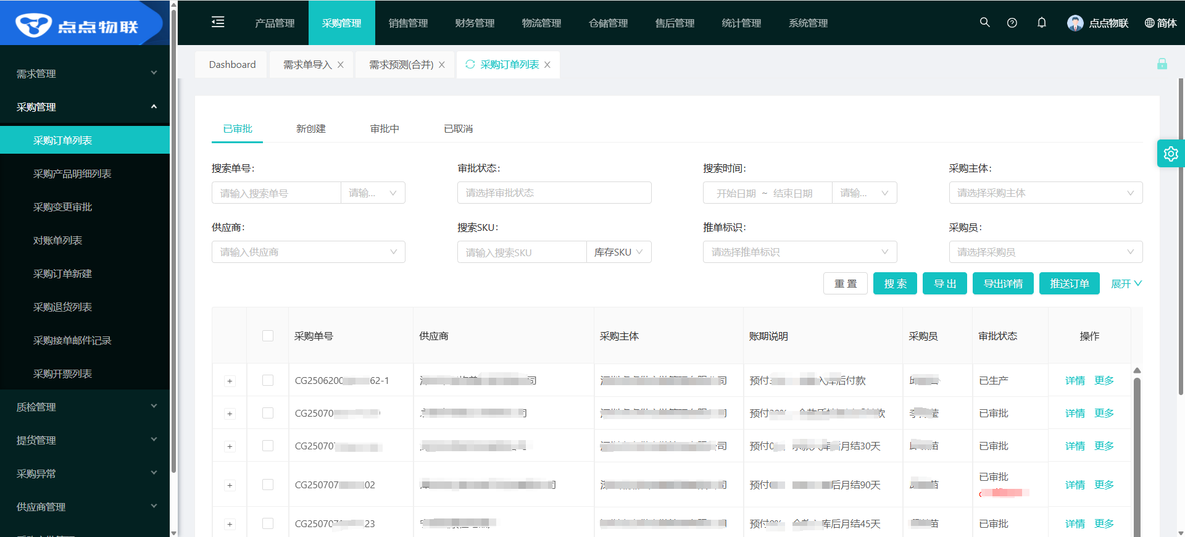Open the 财务管理 top menu
The height and width of the screenshot is (537, 1185).
click(x=475, y=23)
